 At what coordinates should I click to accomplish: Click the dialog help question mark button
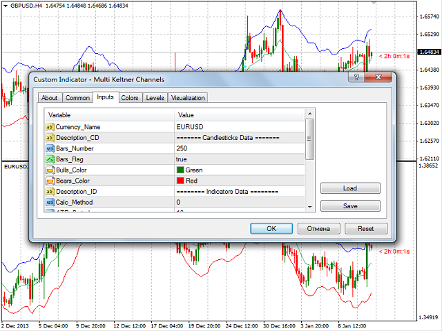coord(356,77)
